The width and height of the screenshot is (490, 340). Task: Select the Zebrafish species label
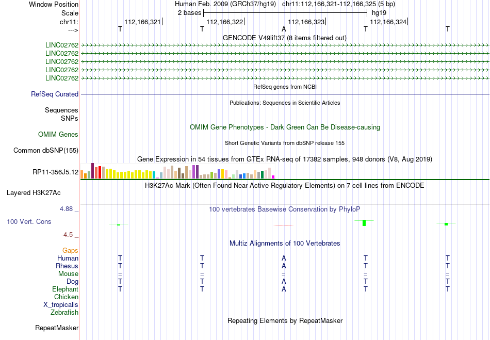point(64,312)
